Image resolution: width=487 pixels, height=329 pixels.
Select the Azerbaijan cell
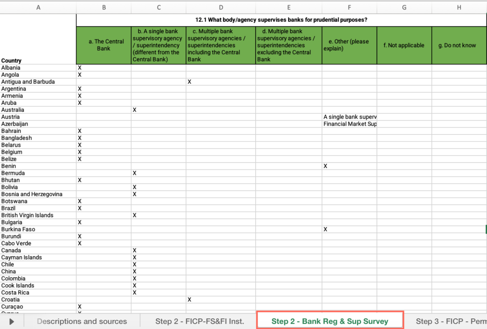pos(38,124)
